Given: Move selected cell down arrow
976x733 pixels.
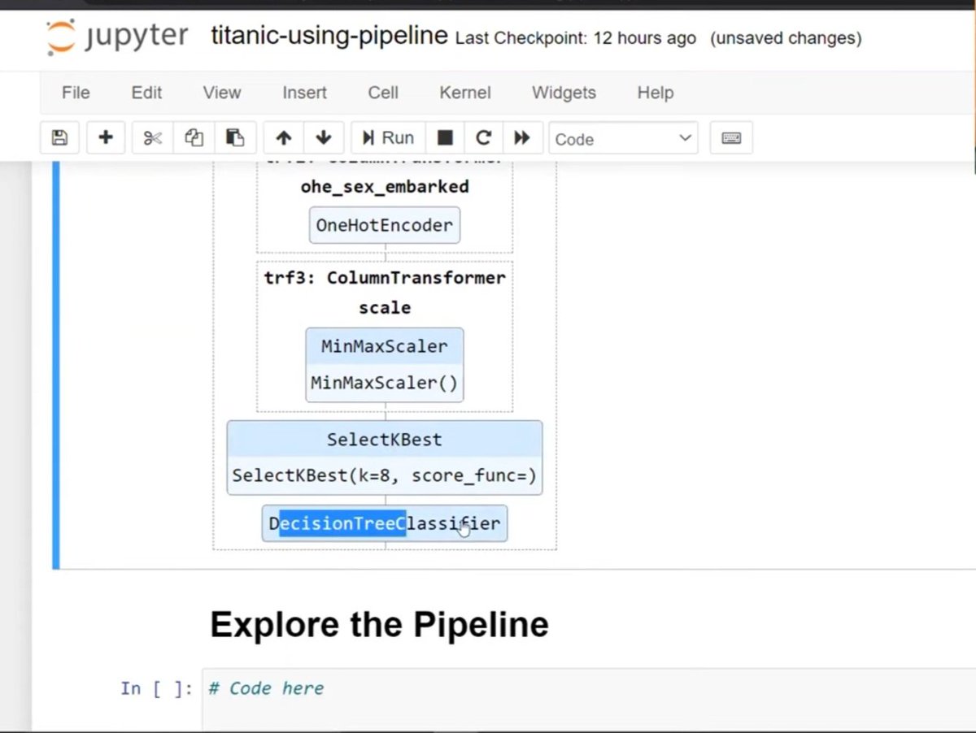Looking at the screenshot, I should [x=323, y=138].
